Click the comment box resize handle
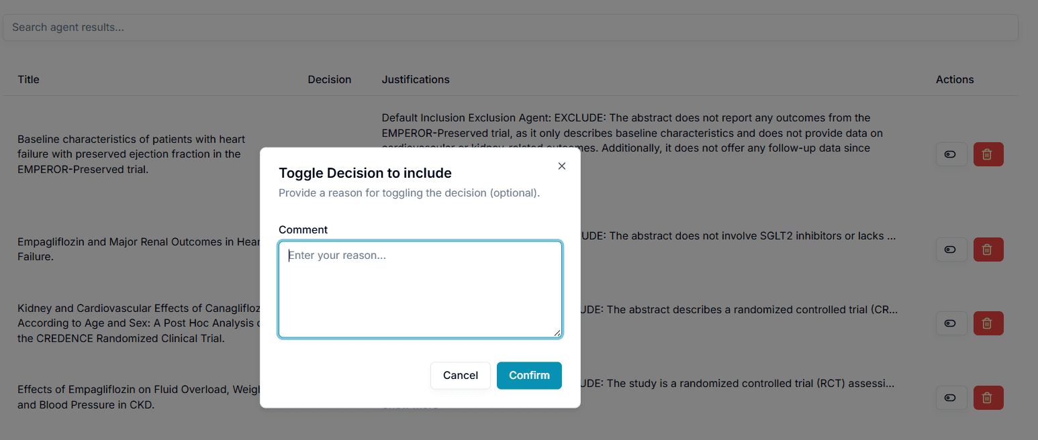The width and height of the screenshot is (1038, 440). point(558,333)
